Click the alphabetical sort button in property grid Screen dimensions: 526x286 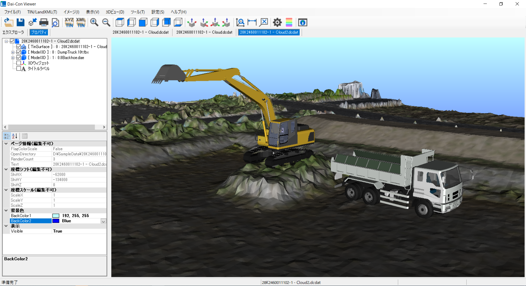(15, 136)
